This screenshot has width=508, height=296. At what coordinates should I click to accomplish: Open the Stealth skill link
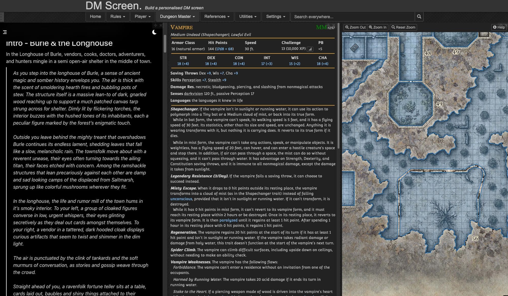click(214, 80)
